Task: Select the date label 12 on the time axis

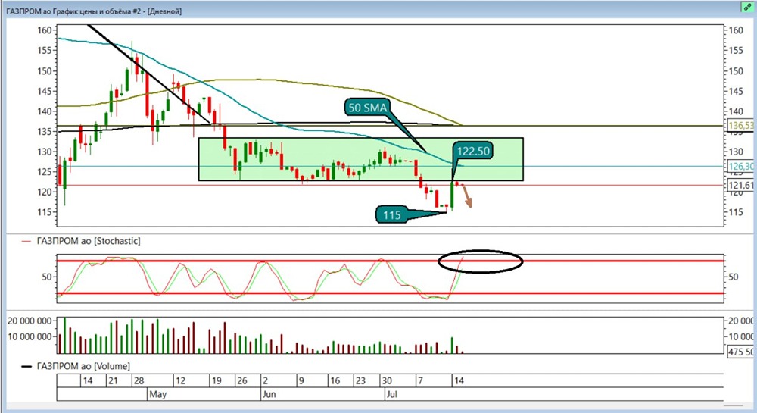Action: pyautogui.click(x=180, y=380)
